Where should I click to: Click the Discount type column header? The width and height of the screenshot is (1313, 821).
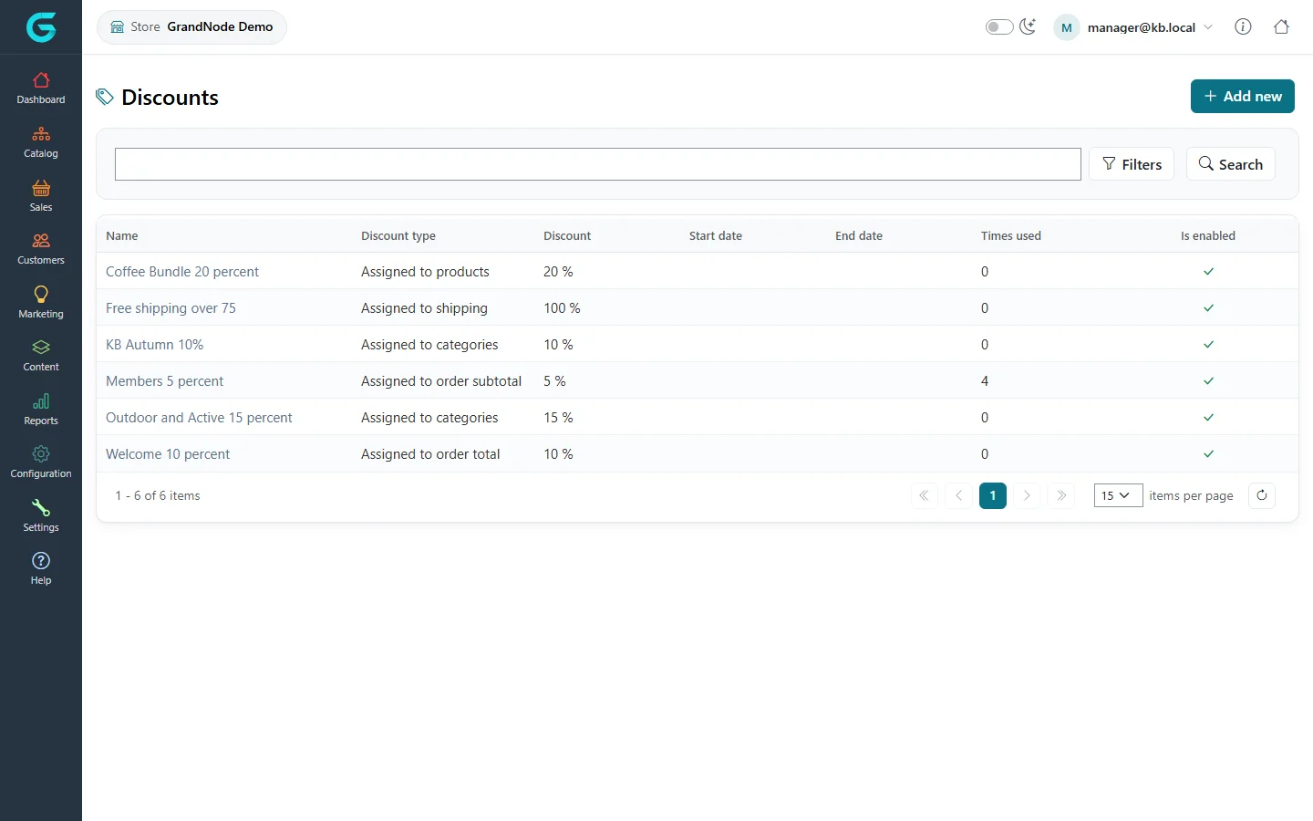pos(398,235)
